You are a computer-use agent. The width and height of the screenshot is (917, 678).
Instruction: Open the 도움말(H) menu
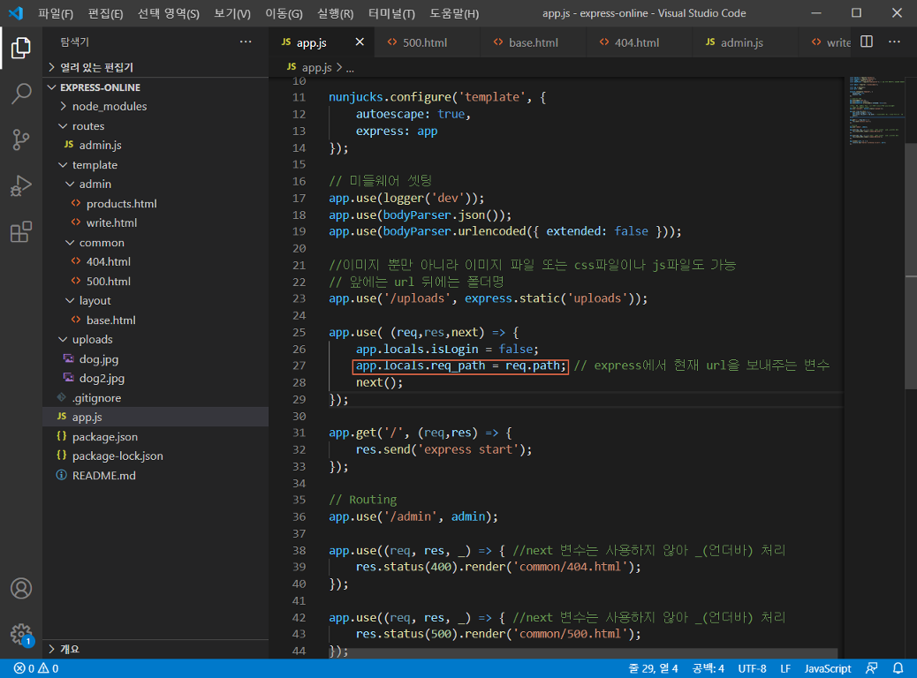click(x=454, y=13)
